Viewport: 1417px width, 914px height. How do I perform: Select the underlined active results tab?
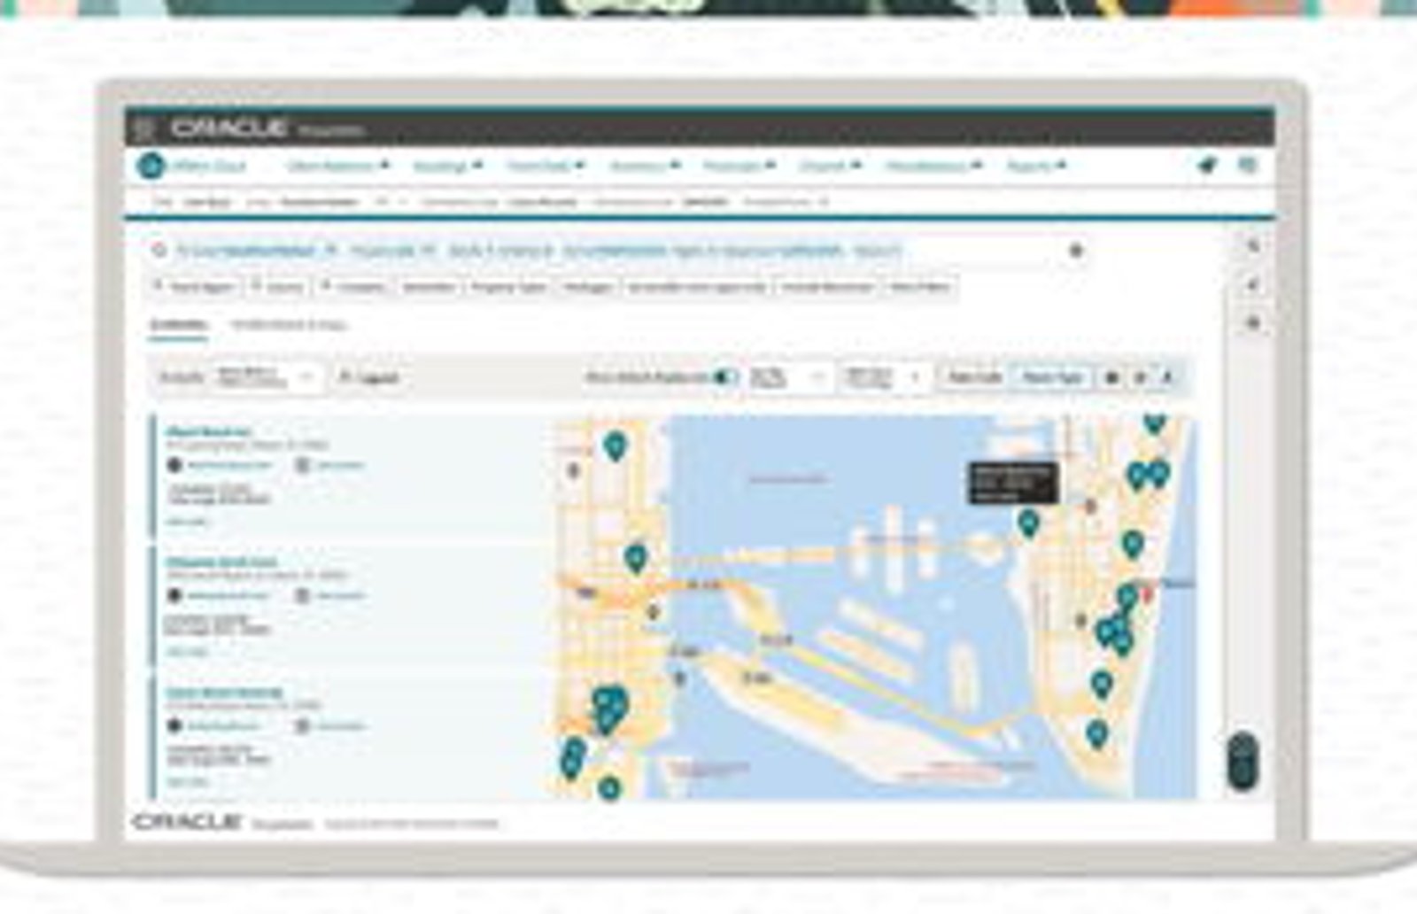(178, 325)
